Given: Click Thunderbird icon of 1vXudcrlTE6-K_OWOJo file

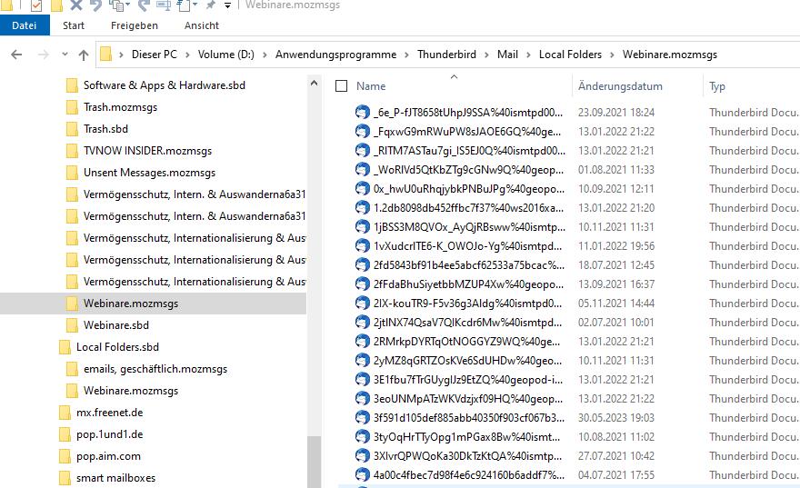Looking at the screenshot, I should click(x=362, y=245).
